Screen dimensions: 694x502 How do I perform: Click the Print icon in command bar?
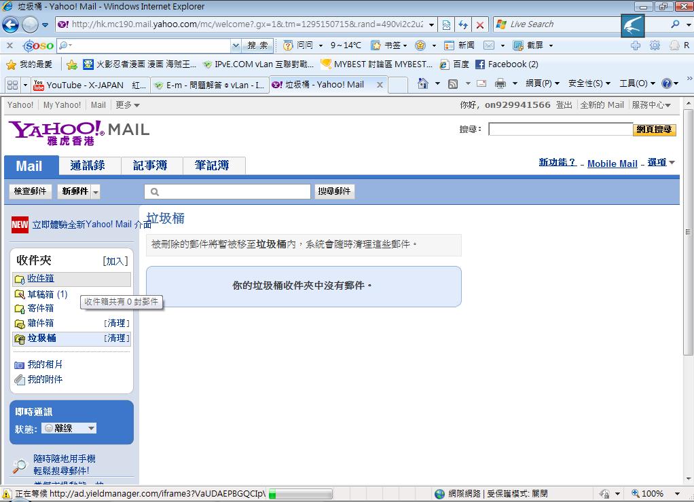click(500, 83)
